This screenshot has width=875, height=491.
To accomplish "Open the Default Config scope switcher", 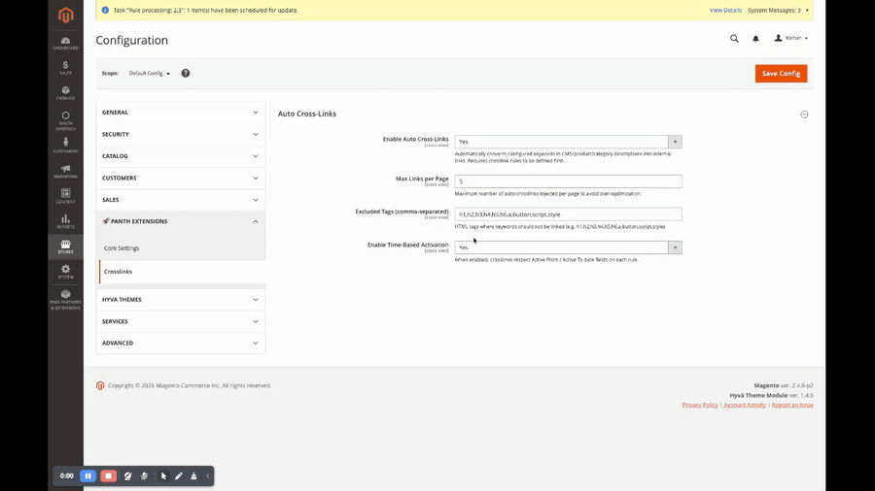I will tap(150, 74).
